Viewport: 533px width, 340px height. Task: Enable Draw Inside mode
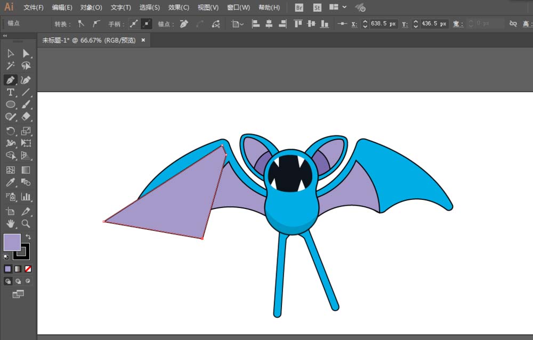click(28, 281)
